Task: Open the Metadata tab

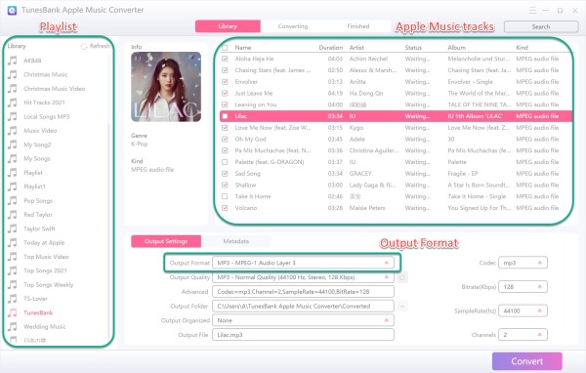Action: click(235, 241)
